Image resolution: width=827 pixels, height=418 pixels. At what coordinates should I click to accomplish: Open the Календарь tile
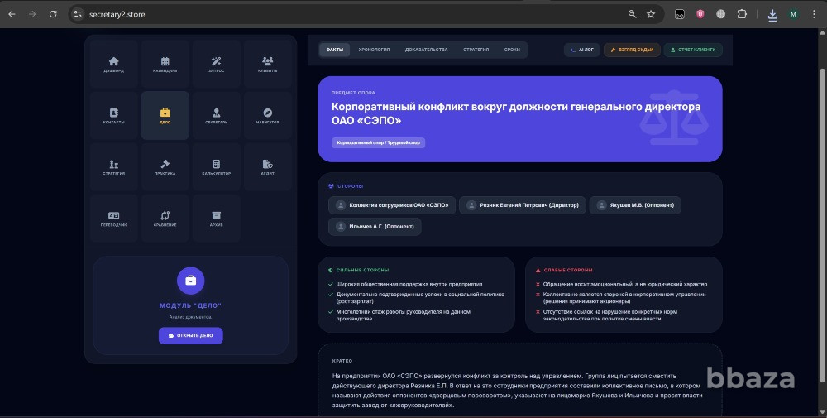pos(165,64)
